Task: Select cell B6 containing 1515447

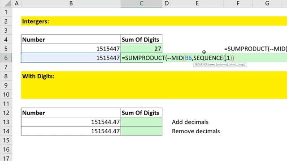Action: pyautogui.click(x=71, y=58)
